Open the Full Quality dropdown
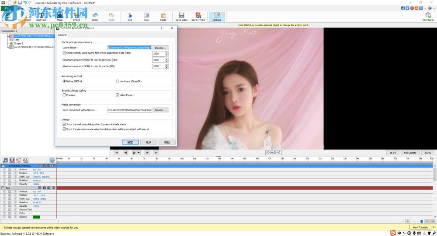 click(410, 153)
